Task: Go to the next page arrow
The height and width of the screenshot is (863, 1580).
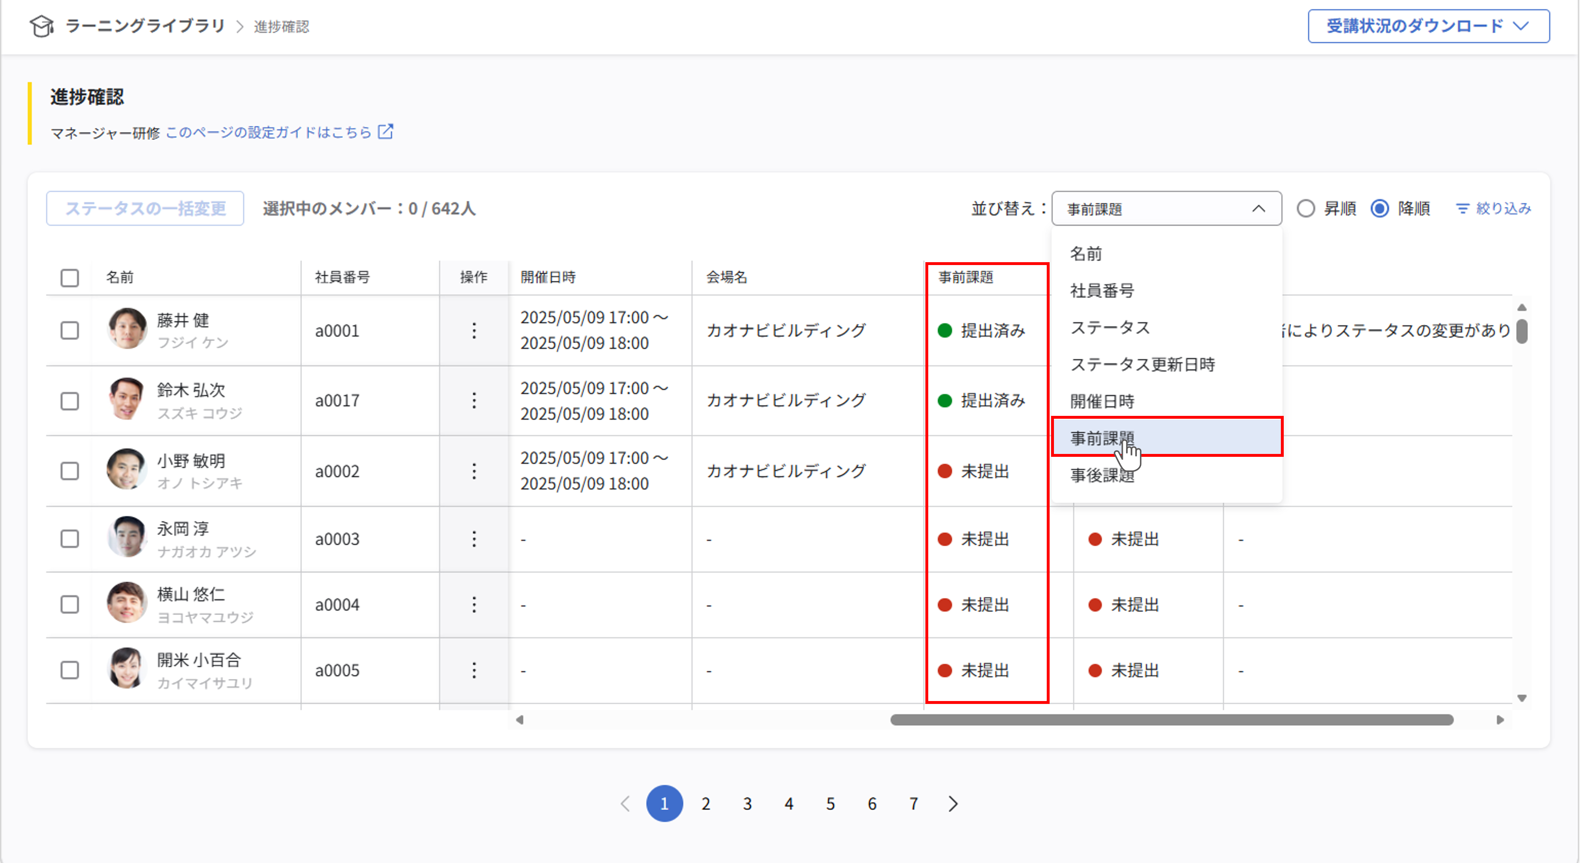Action: [x=953, y=804]
